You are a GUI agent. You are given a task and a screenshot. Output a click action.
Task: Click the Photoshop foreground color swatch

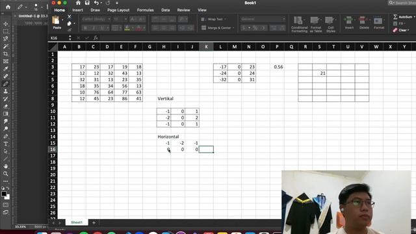(x=4, y=194)
